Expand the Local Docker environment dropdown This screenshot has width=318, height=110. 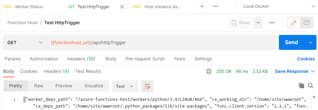[277, 6]
